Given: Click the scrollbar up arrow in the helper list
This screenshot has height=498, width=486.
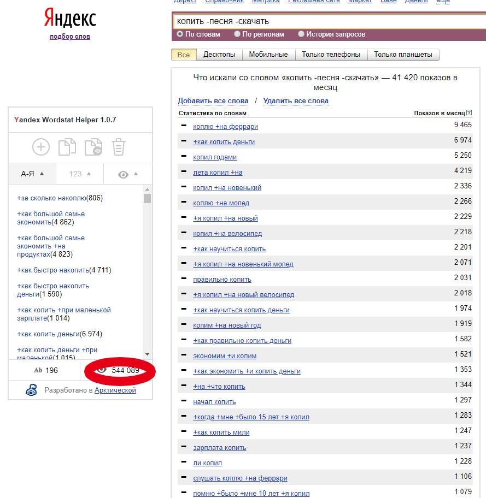Looking at the screenshot, I should 147,189.
